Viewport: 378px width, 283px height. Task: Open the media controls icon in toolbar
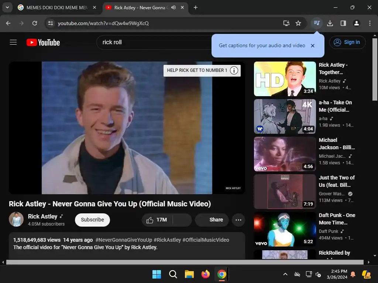[x=316, y=23]
